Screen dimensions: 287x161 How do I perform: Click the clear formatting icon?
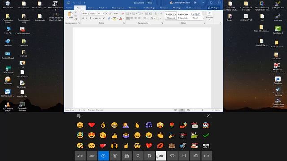point(122,14)
